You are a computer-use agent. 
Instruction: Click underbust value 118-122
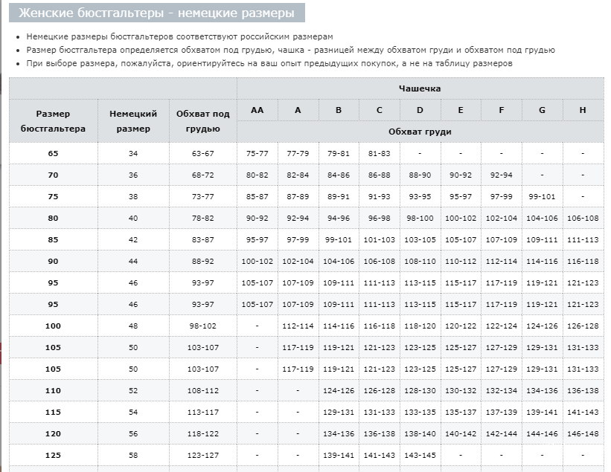(203, 433)
